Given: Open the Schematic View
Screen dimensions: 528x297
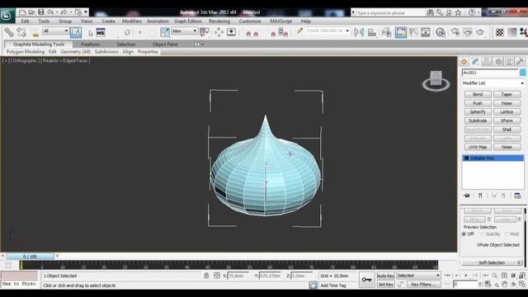Looking at the screenshot, I should point(426,32).
